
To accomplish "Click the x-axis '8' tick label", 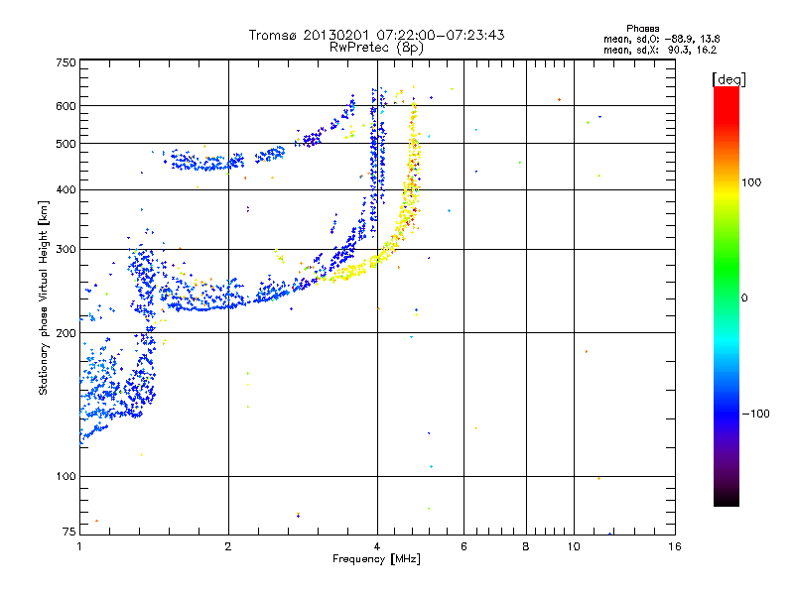I will click(x=526, y=546).
